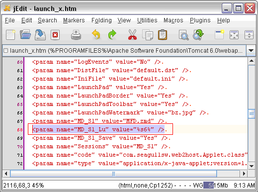The image size is (258, 192).
Task: Redo edit with green arrow
Action: [112, 34]
